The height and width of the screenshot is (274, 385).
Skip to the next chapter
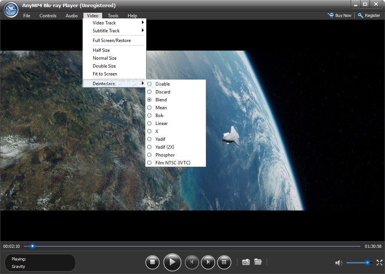pyautogui.click(x=208, y=262)
